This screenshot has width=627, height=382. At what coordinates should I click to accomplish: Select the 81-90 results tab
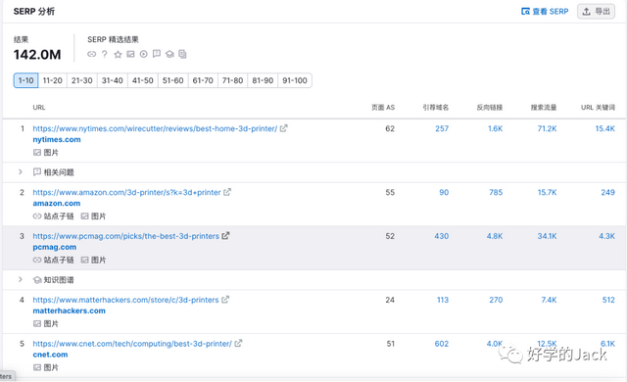click(x=263, y=80)
